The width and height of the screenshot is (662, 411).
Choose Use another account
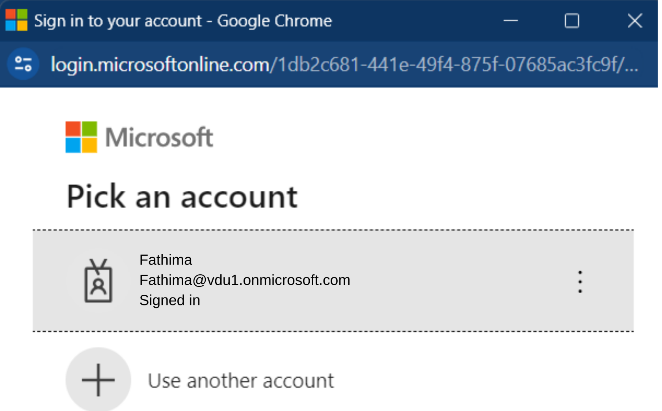click(x=241, y=381)
